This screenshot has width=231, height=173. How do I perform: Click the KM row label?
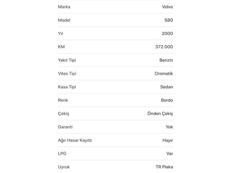tap(61, 47)
